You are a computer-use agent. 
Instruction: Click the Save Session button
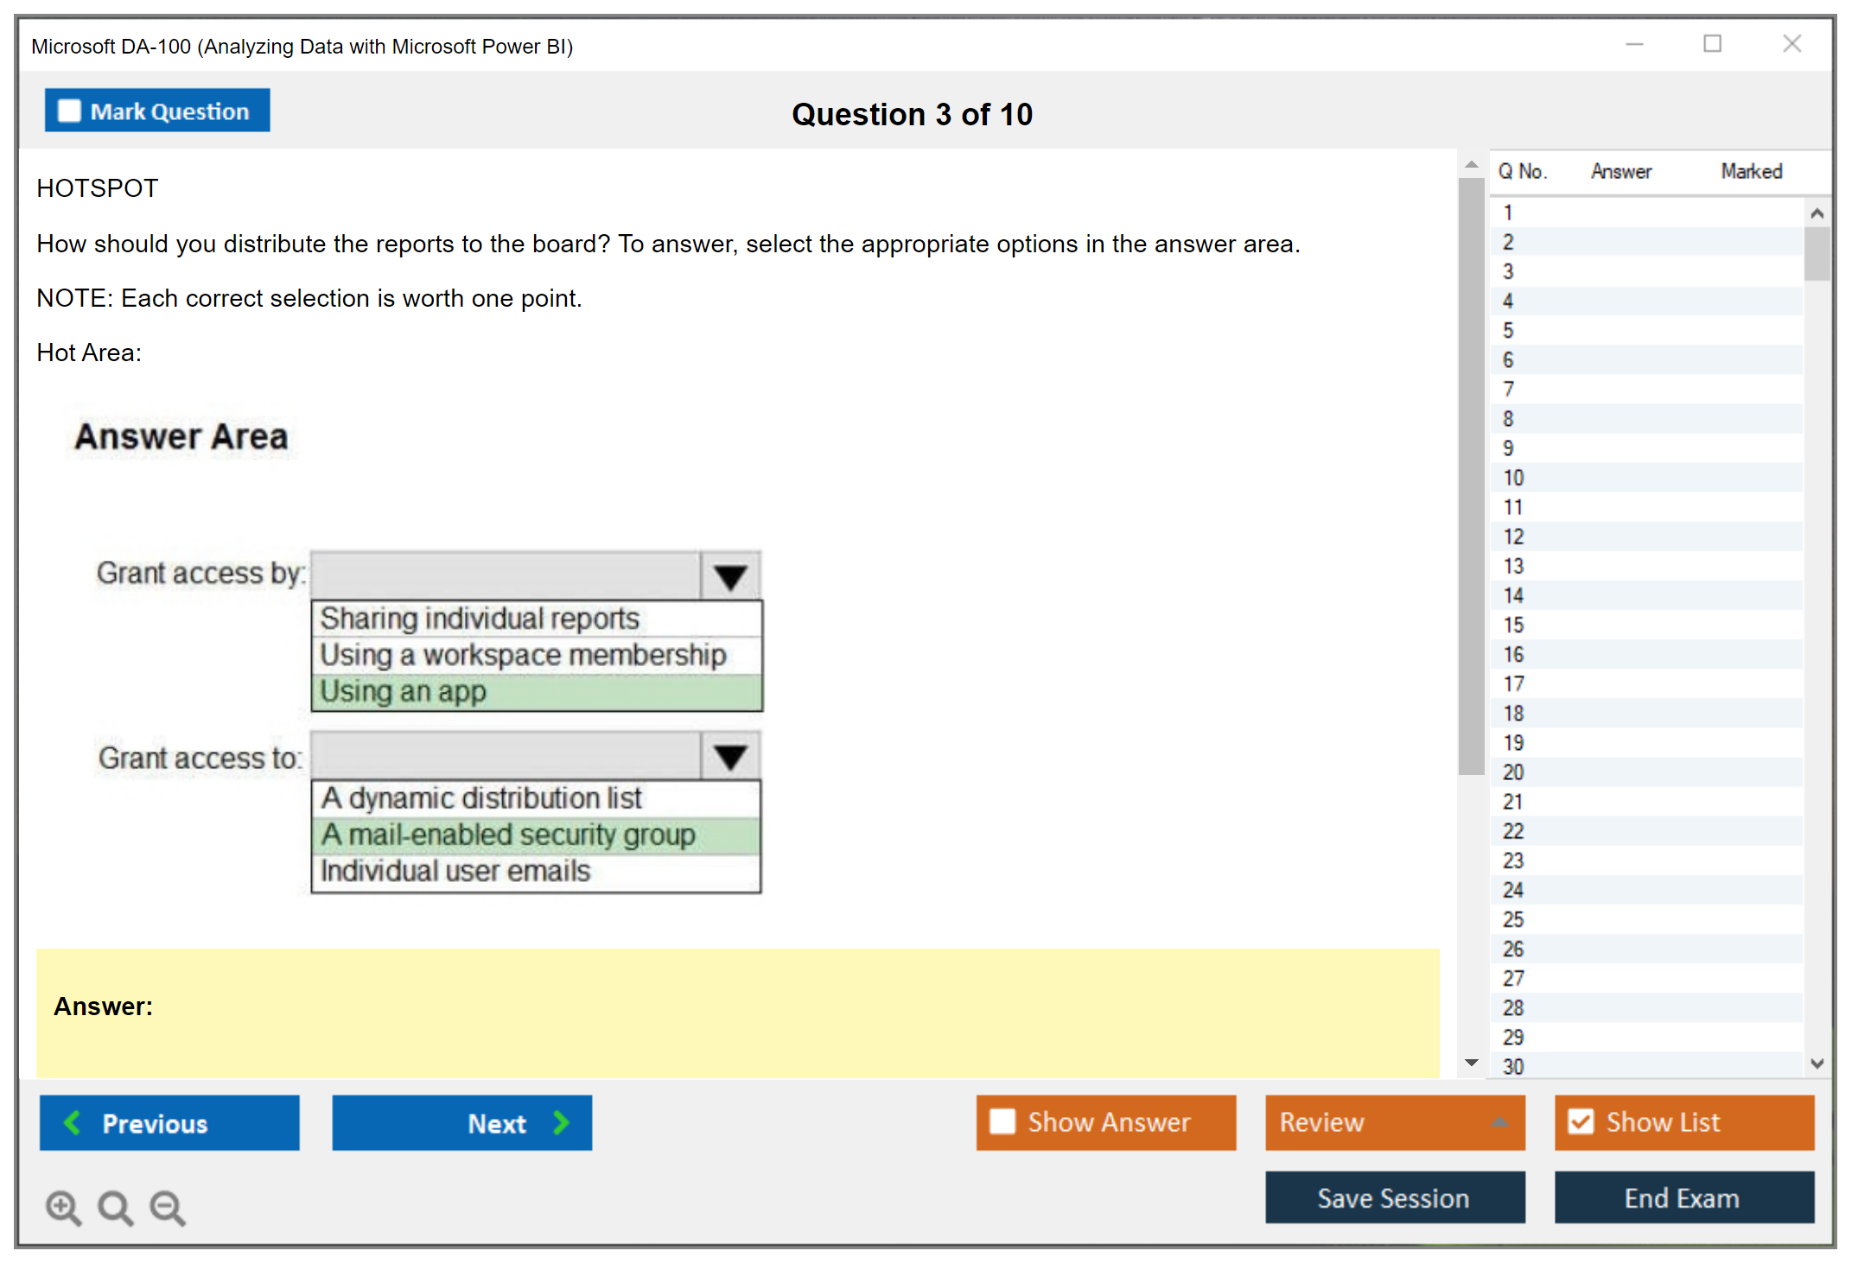tap(1394, 1197)
